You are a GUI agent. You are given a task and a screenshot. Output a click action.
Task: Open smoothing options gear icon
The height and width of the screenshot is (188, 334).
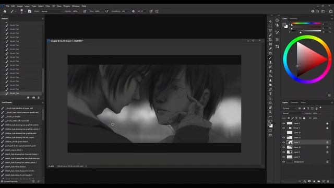[134, 11]
